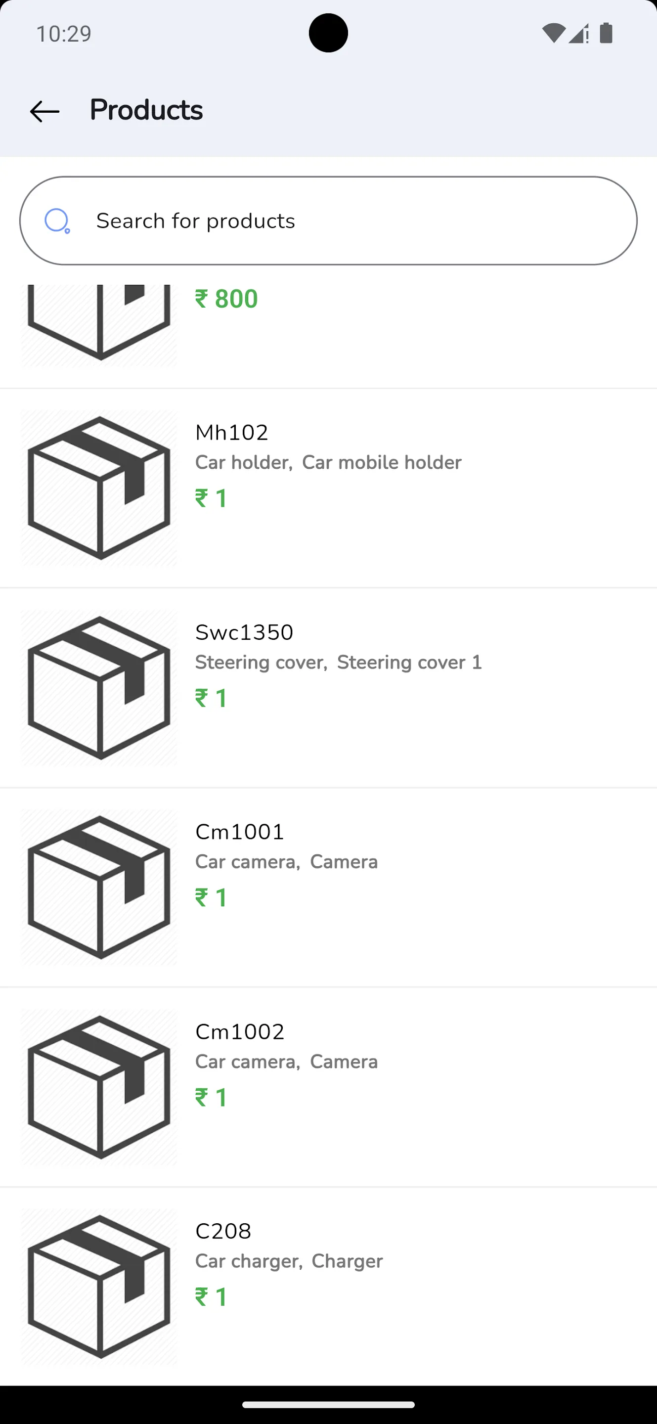Select the Cm1001 product title
This screenshot has height=1424, width=657.
point(240,832)
